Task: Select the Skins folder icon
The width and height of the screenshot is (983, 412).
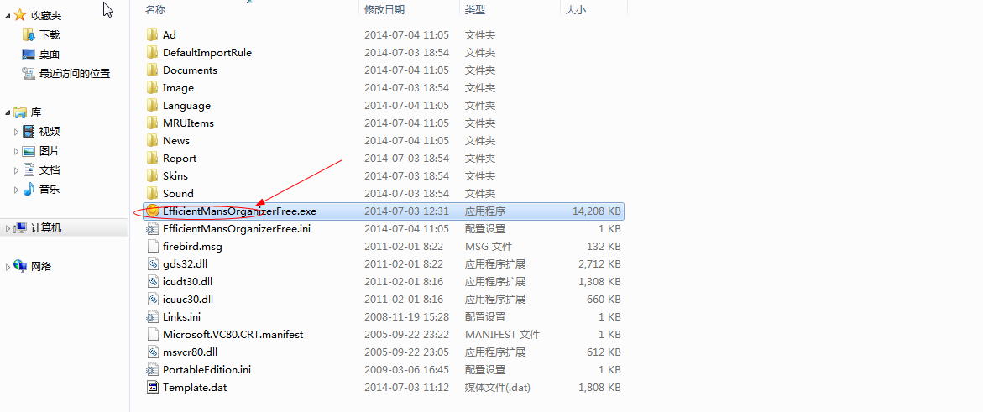Action: (152, 175)
